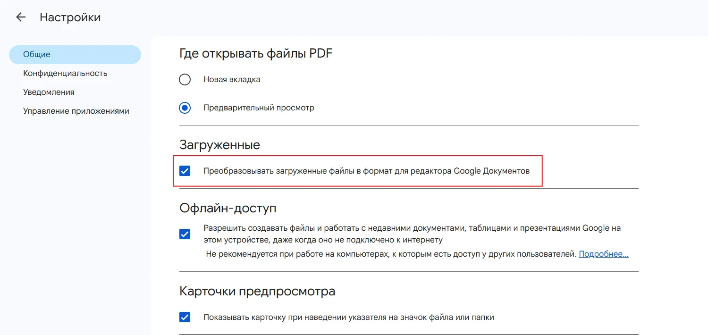Select the Предварительный просмотр radio button
708x335 pixels.
(185, 108)
